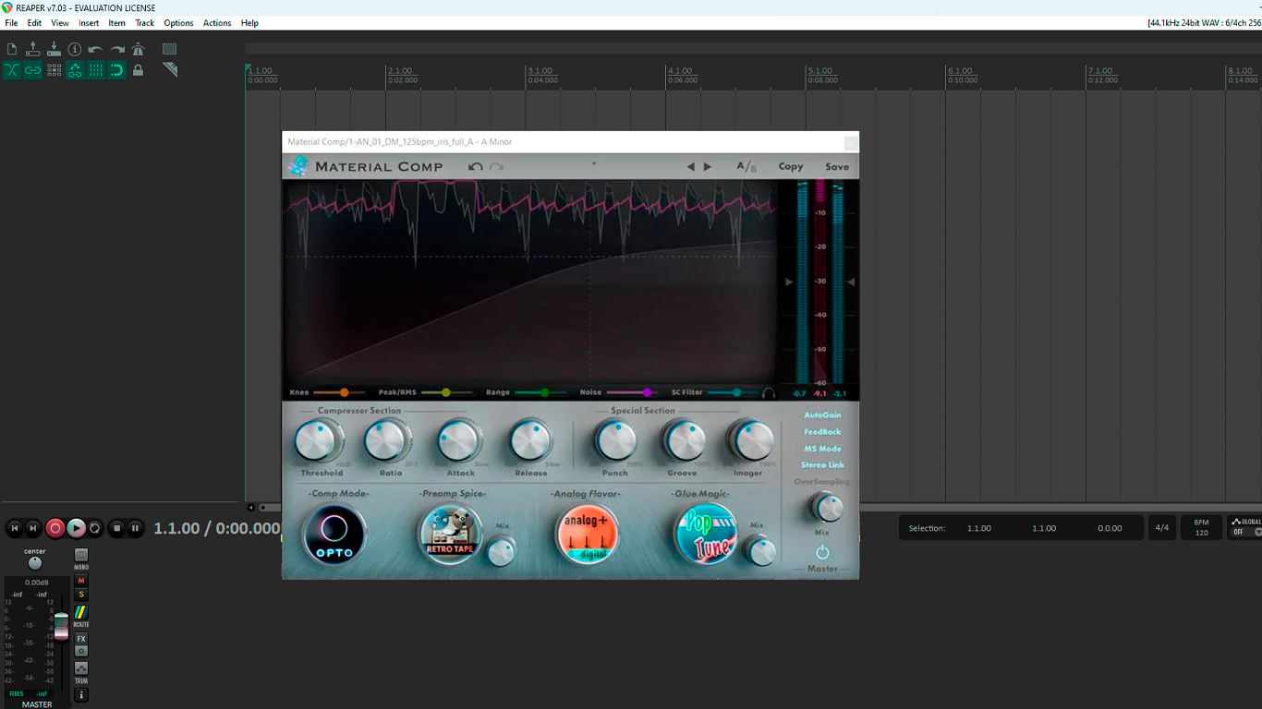
Task: Toggle the locking padlock icon
Action: point(138,70)
